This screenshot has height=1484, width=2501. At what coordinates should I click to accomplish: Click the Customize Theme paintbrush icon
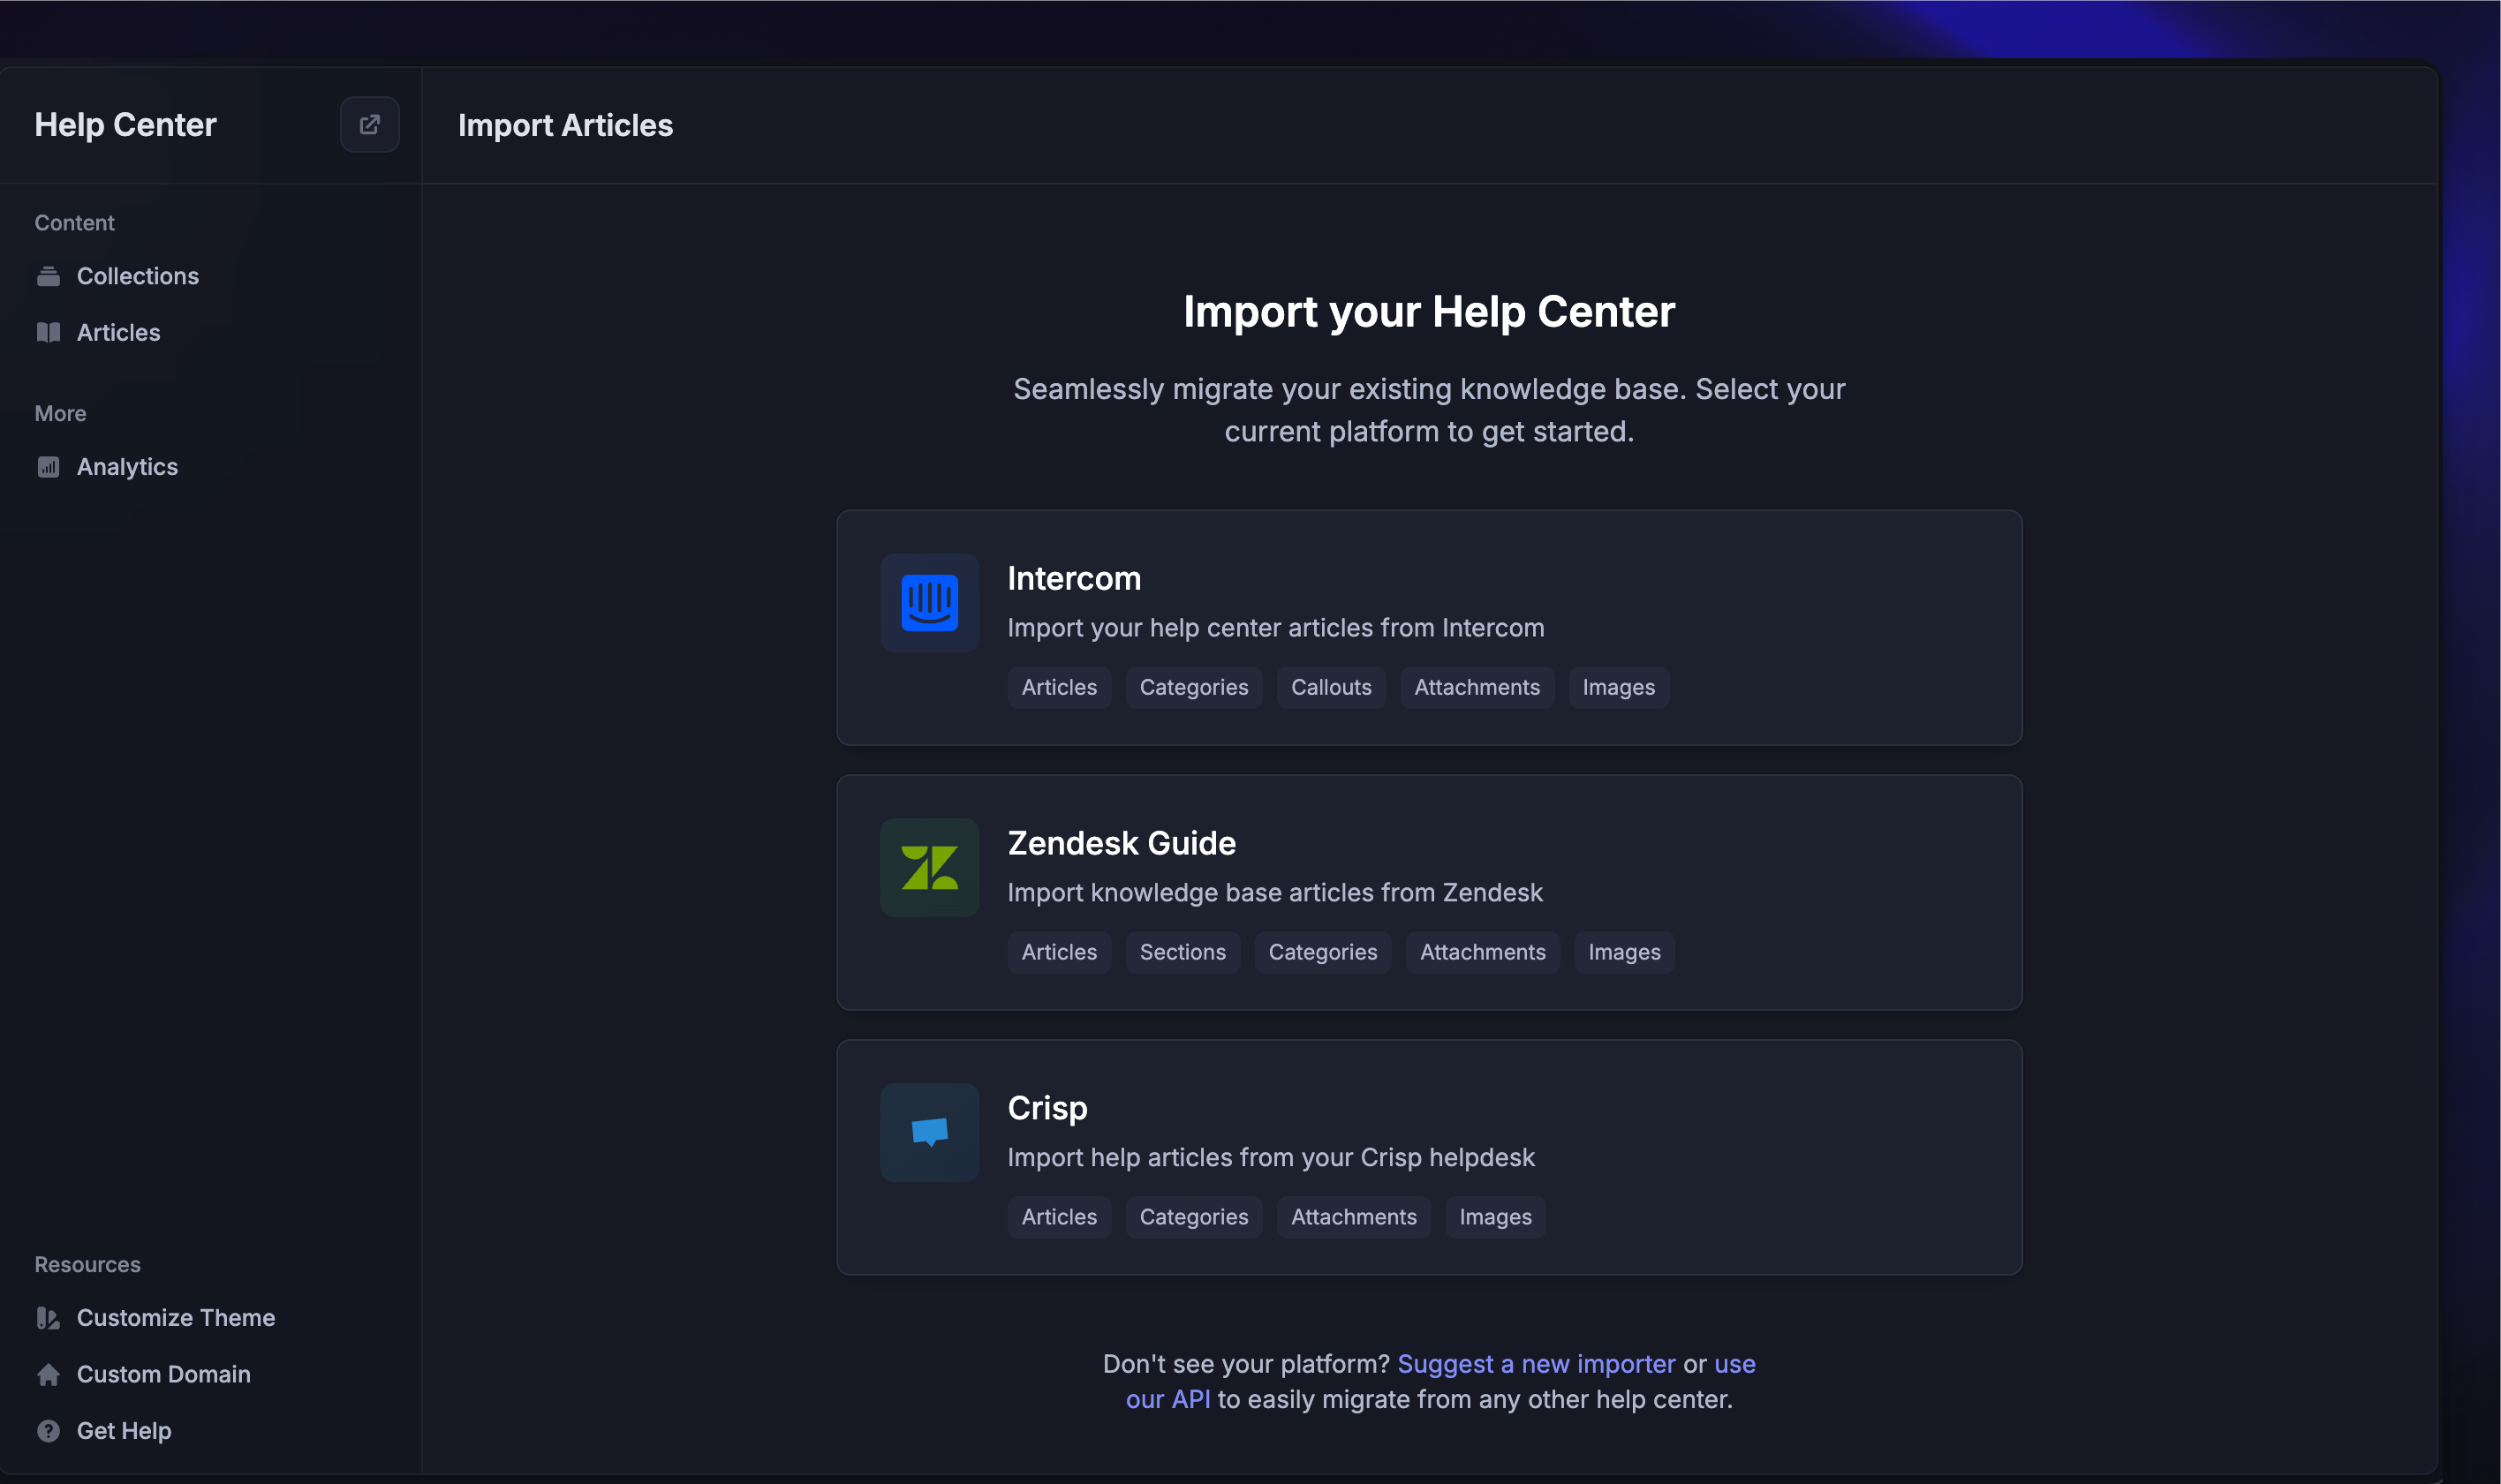tap(49, 1318)
